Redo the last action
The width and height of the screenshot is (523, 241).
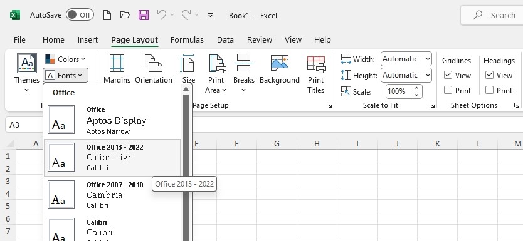coord(186,15)
